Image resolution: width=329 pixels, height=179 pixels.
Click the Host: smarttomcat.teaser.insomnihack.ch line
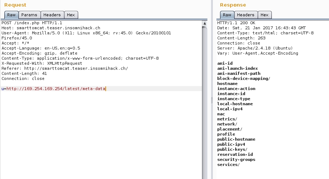tap(51, 28)
